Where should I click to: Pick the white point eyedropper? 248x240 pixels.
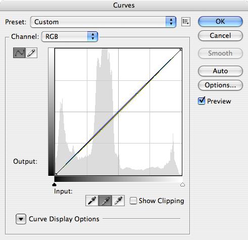tap(118, 201)
